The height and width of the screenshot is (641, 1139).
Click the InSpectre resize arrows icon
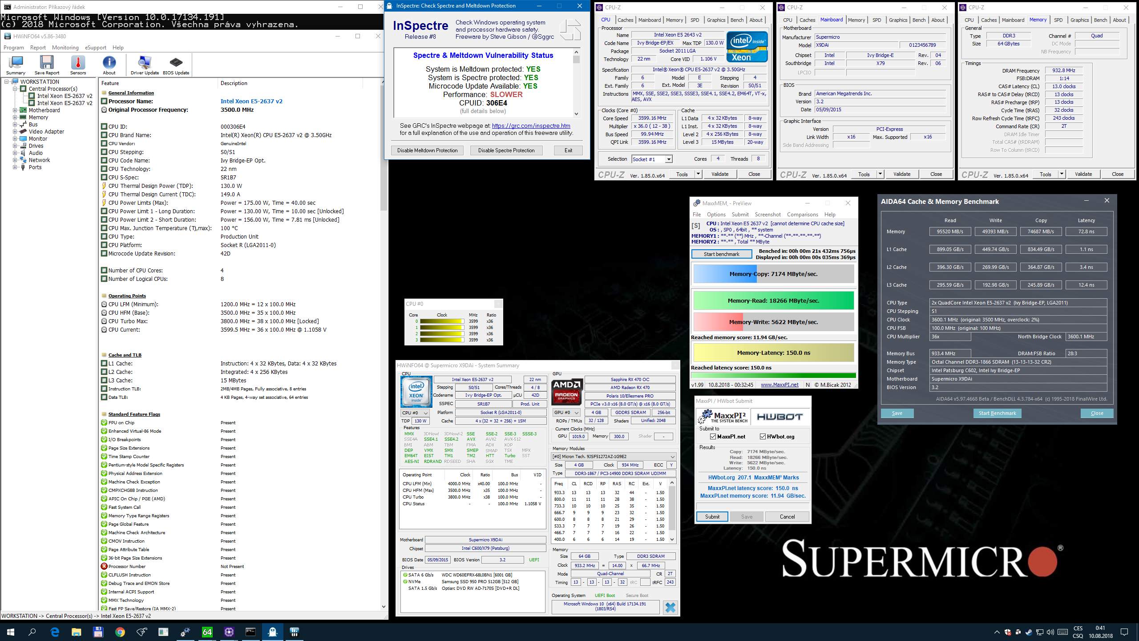(x=570, y=30)
